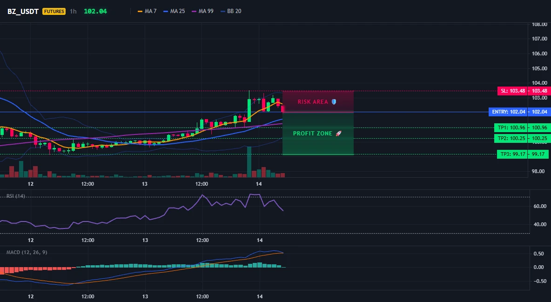Click date 14 on MACD pane time axis

click(x=260, y=296)
